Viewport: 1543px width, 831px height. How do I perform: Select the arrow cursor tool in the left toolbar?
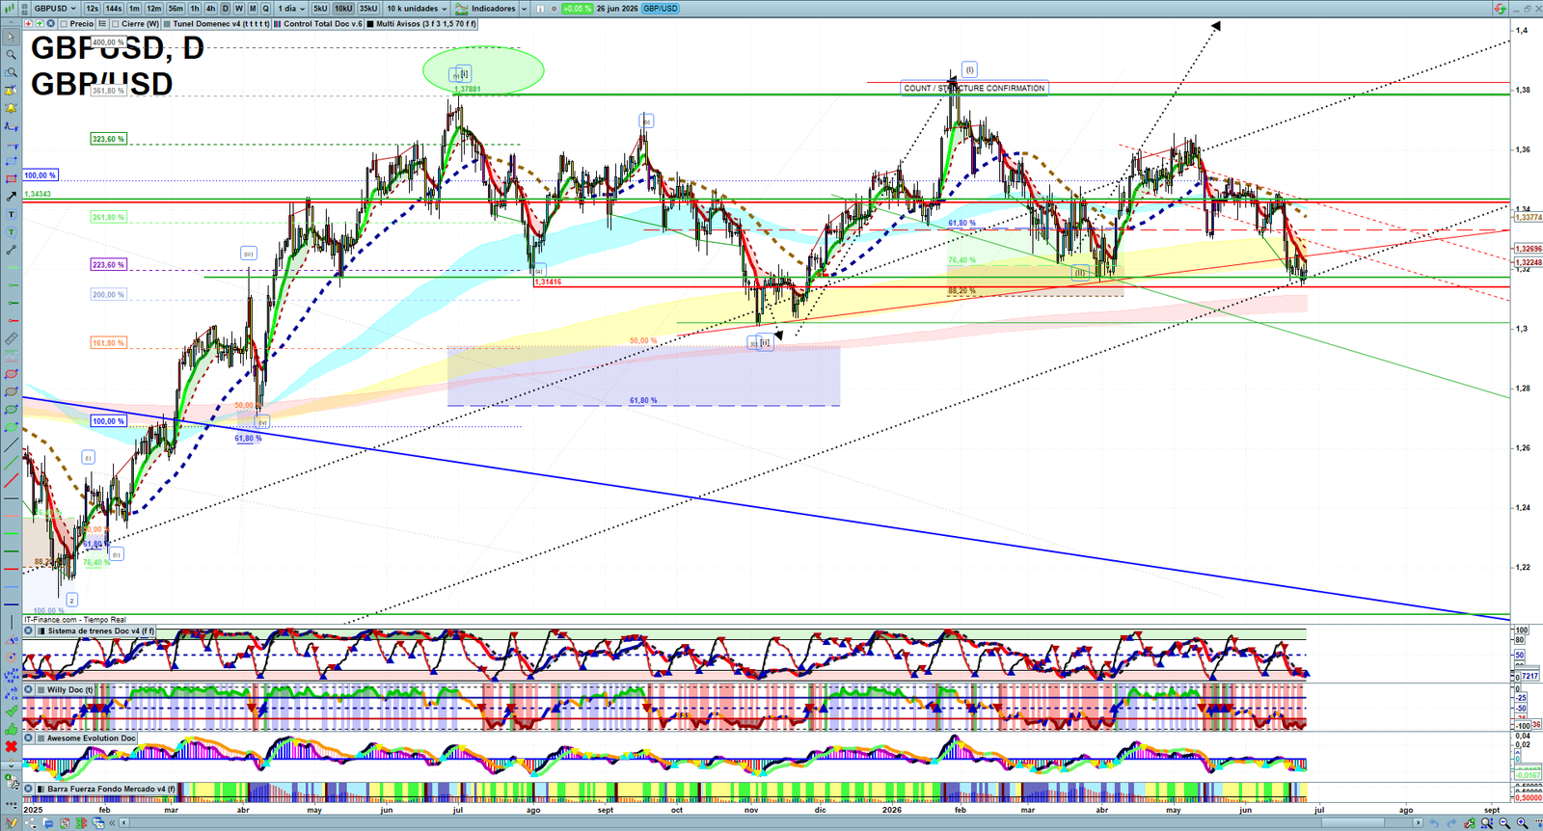[x=11, y=37]
